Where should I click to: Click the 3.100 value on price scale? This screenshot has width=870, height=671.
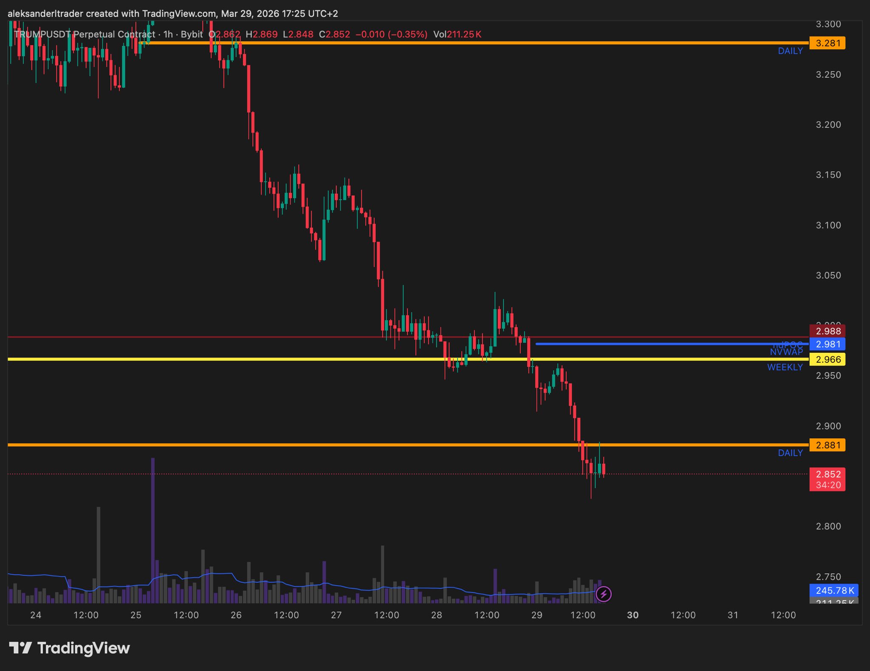point(828,225)
